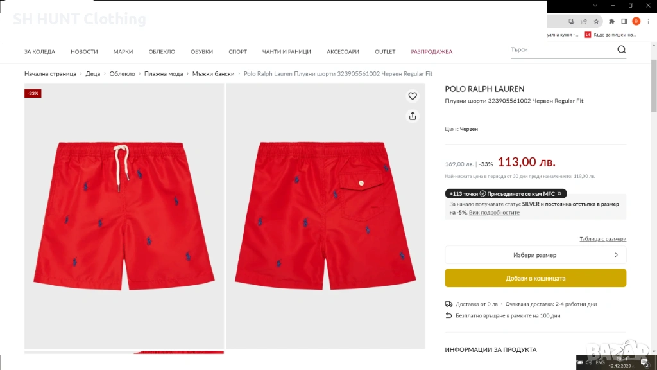The height and width of the screenshot is (370, 657).
Task: Open the Таблица с размери link
Action: [x=602, y=239]
